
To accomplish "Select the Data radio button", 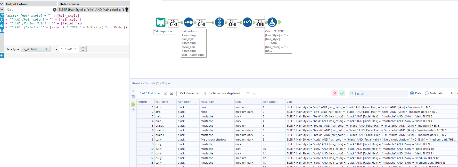I will tap(412, 93).
